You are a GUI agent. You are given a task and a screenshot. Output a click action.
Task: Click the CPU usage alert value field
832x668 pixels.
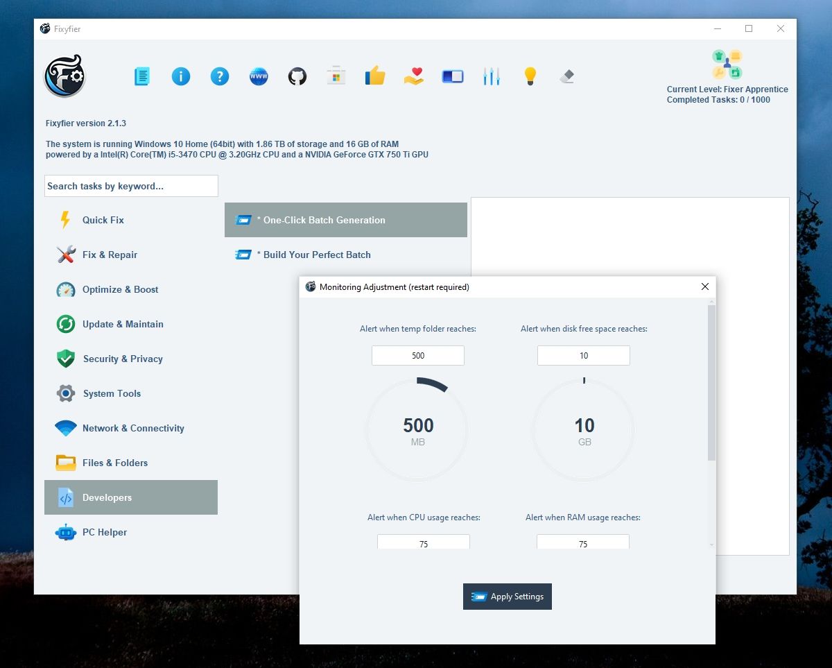pos(424,542)
